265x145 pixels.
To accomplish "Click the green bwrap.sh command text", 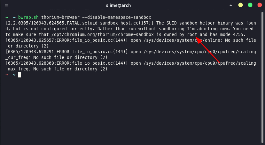I will 28,17.
